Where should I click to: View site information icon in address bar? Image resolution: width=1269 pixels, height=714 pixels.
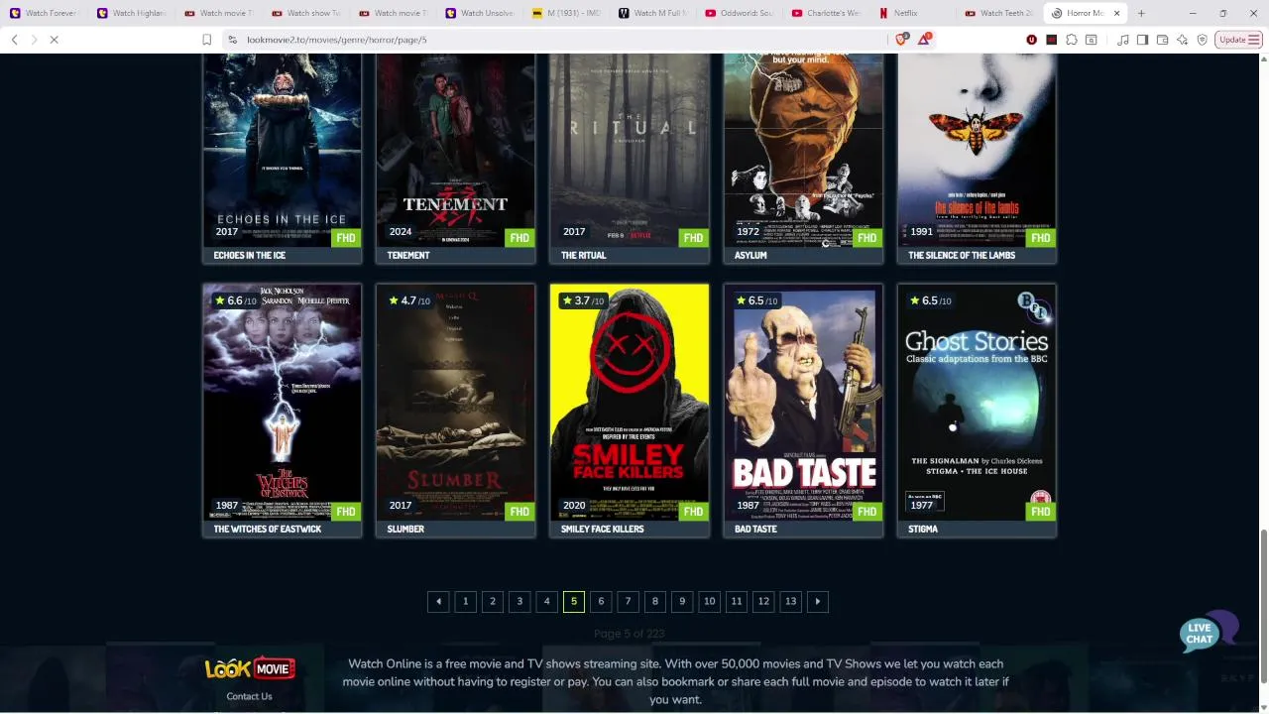point(232,40)
